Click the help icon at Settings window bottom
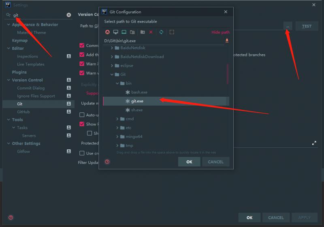Viewport: 324px width, 227px height. click(11, 217)
